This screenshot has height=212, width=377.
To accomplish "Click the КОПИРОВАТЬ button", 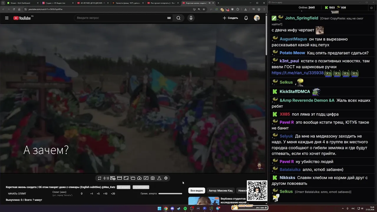I will click(141, 187).
